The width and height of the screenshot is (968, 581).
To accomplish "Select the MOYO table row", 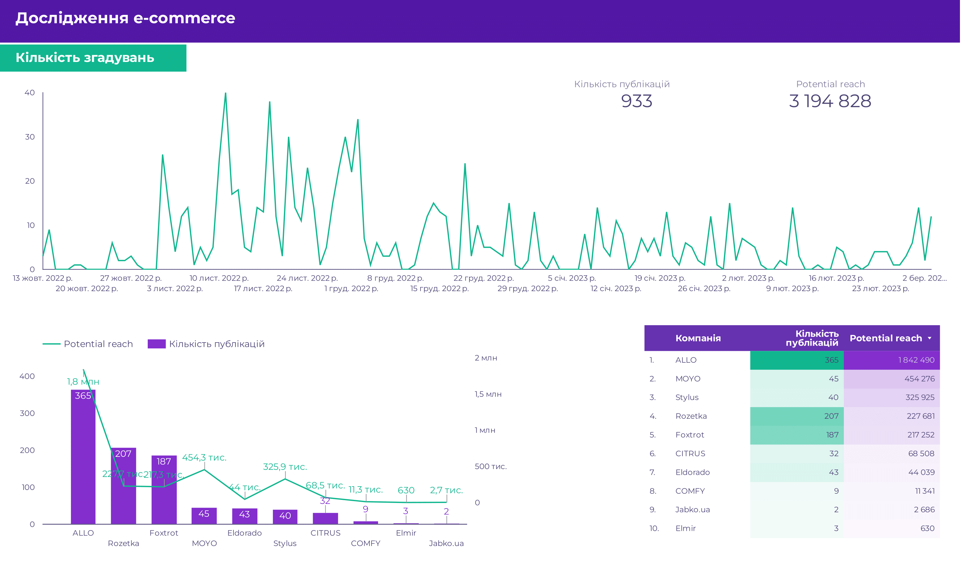I will coord(687,378).
